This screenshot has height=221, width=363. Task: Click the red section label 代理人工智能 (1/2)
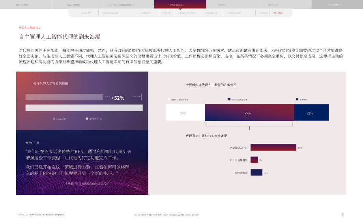tap(30, 28)
